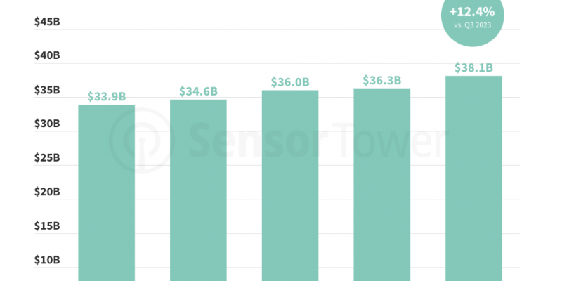Click the Sensor Tower watermark text
Screen dimensions: 562x281
pos(319,140)
